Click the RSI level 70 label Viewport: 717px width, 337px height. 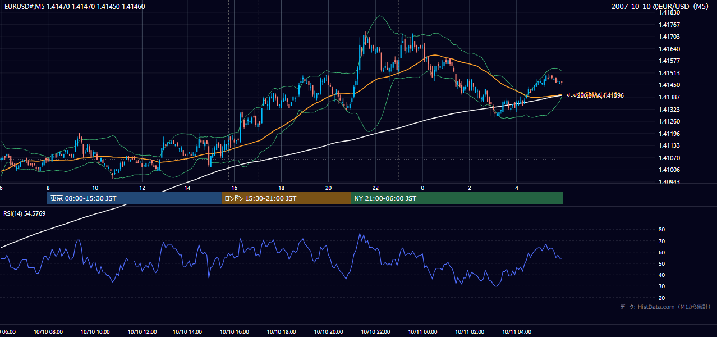pos(661,241)
